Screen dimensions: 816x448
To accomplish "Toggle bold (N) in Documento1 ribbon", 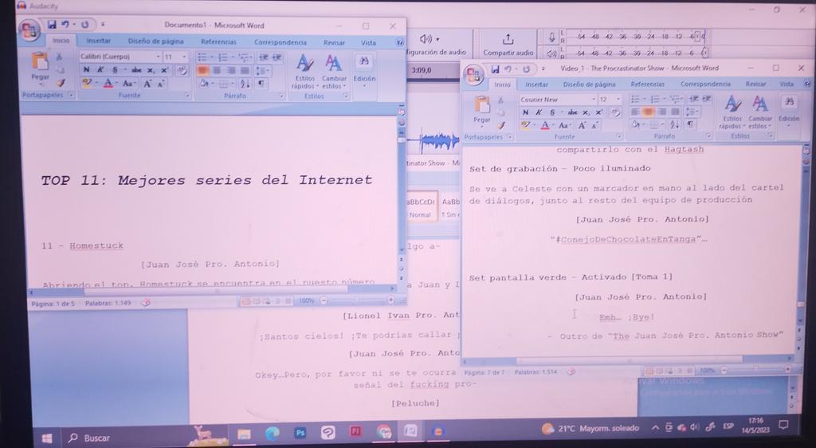I will coord(86,69).
